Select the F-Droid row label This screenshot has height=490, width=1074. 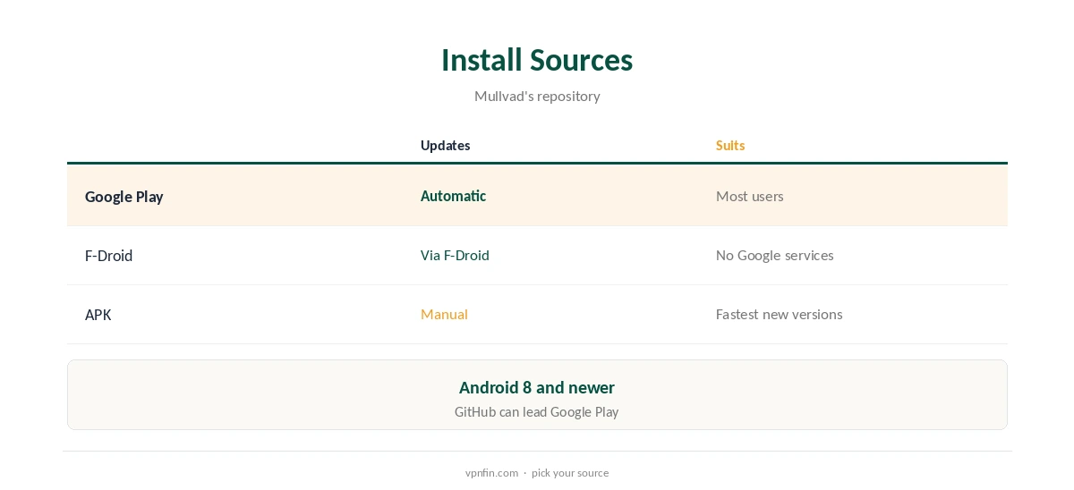click(x=109, y=256)
